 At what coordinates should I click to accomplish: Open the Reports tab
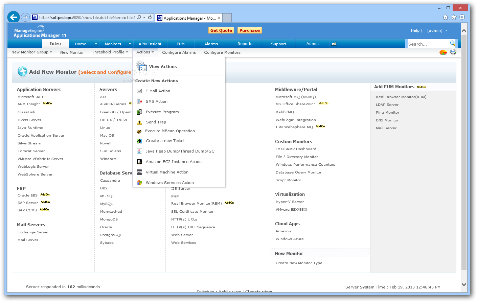point(245,44)
